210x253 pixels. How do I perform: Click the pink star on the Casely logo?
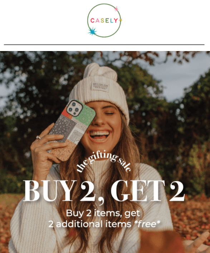(116, 9)
